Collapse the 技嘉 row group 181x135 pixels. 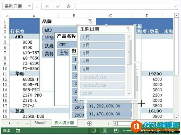pyautogui.click(x=13, y=111)
